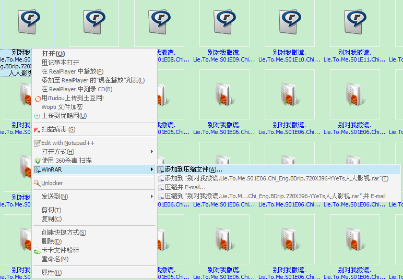Click the Youku upload icon beside 上传到优酷网
The image size is (403, 280).
37,116
